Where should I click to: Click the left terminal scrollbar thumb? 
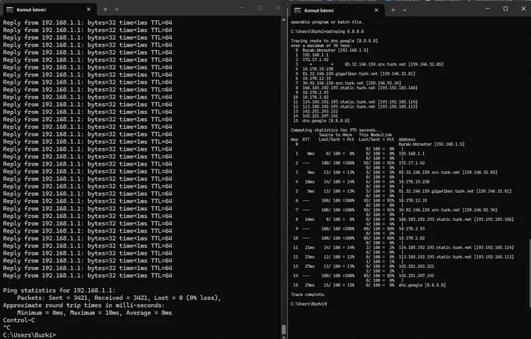click(283, 329)
